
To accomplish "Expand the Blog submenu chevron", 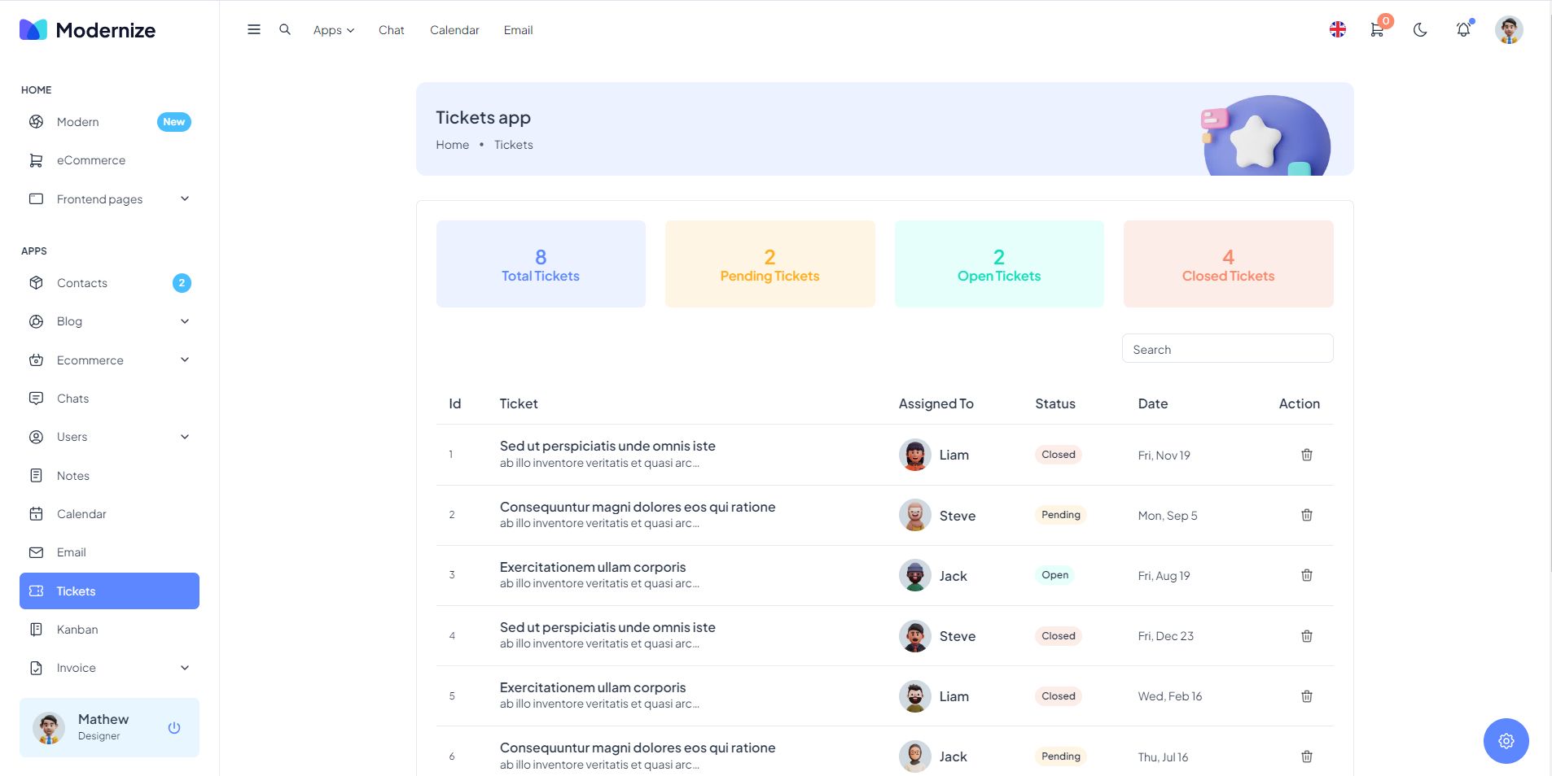I will pos(185,321).
